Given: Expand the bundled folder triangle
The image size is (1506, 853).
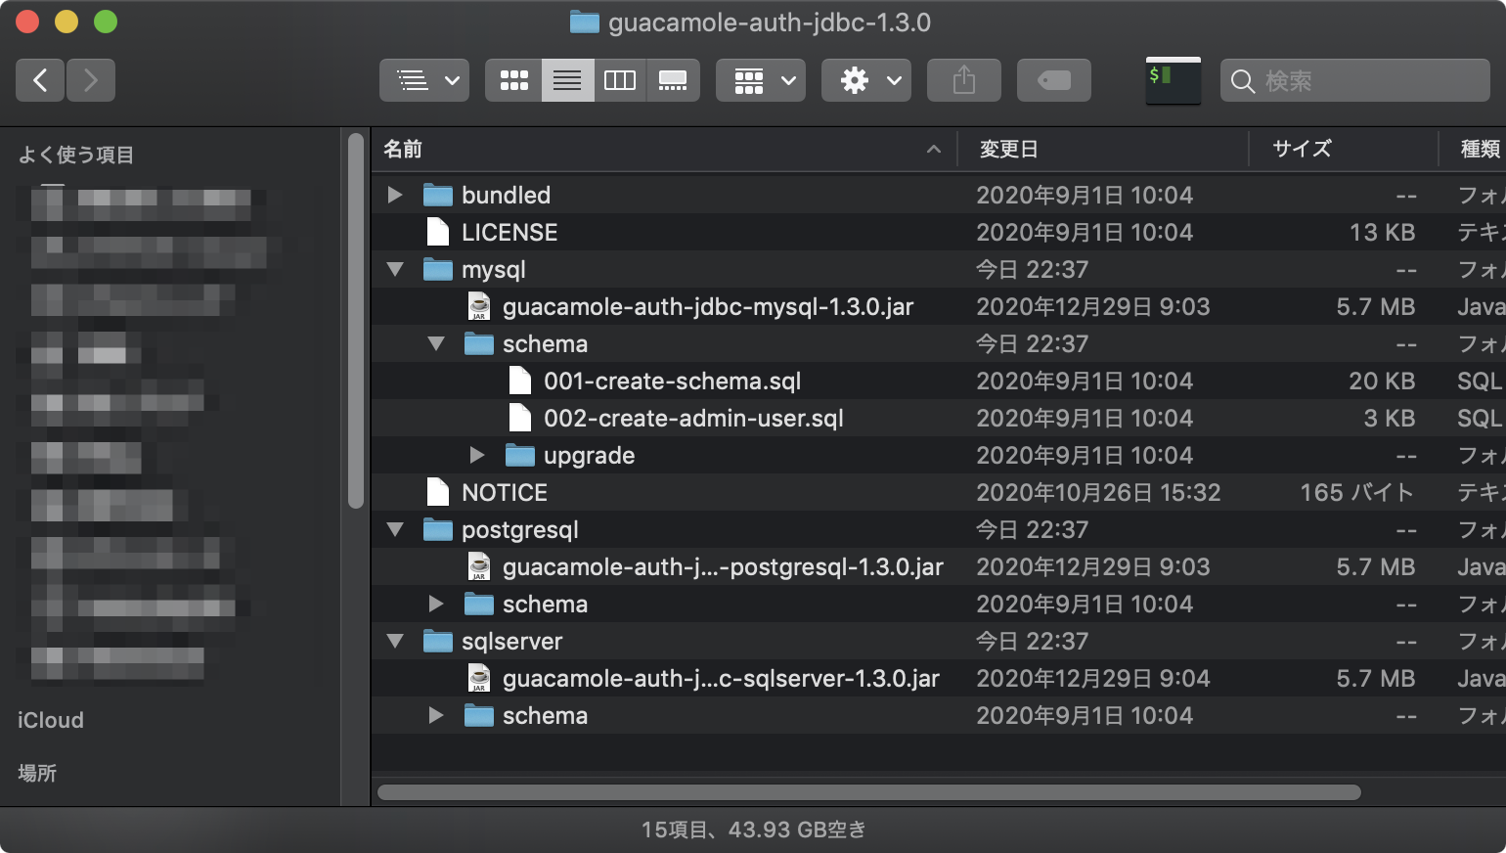Looking at the screenshot, I should pyautogui.click(x=395, y=195).
